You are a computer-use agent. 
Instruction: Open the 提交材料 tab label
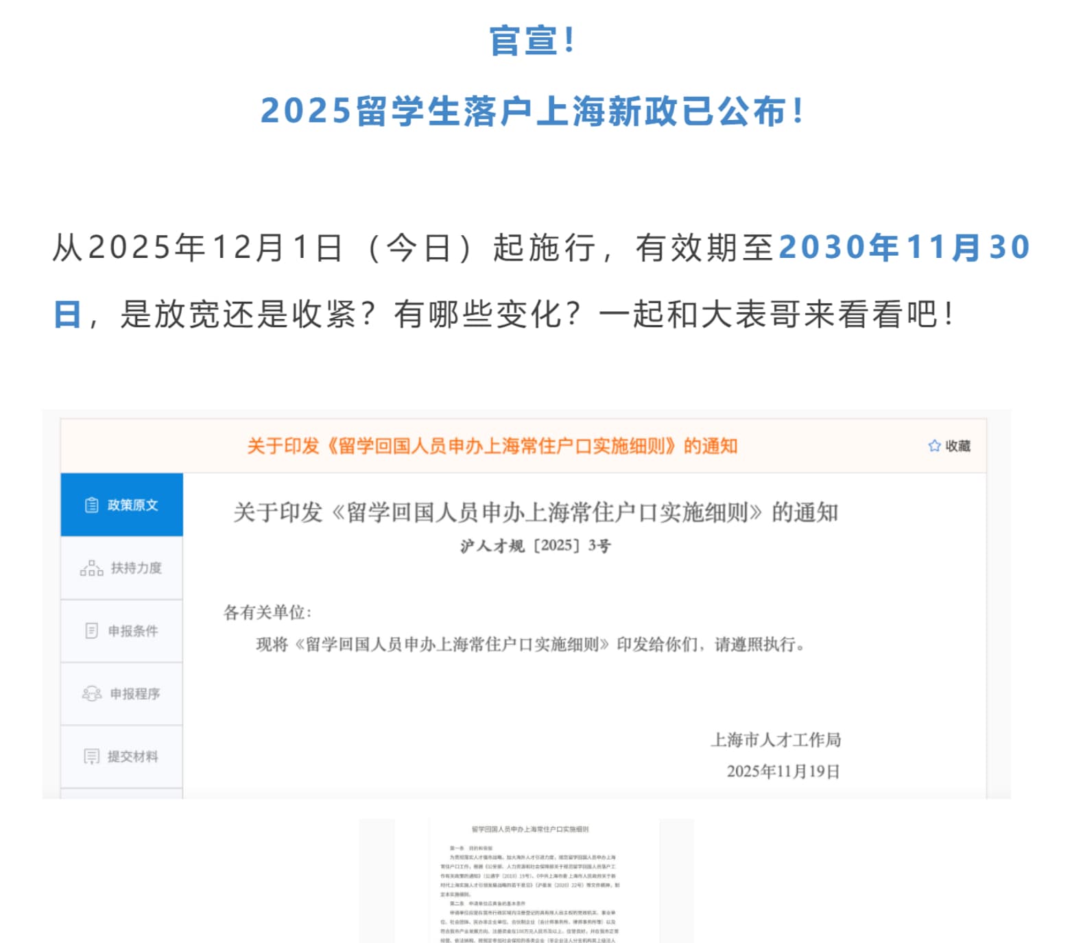[133, 756]
